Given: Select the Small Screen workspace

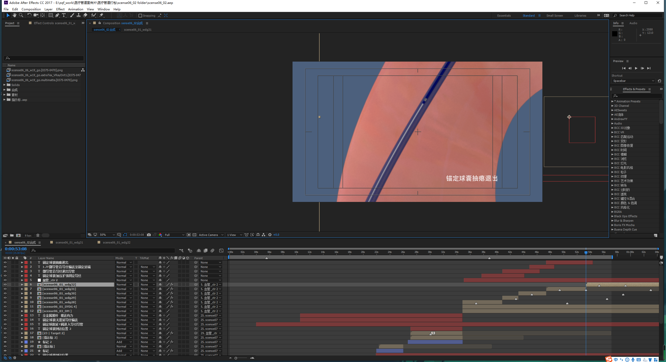Looking at the screenshot, I should (x=555, y=16).
